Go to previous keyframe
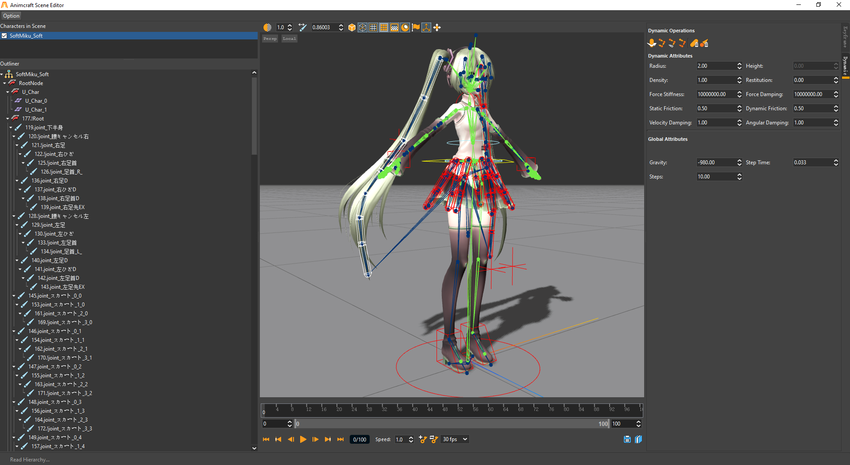 click(278, 439)
